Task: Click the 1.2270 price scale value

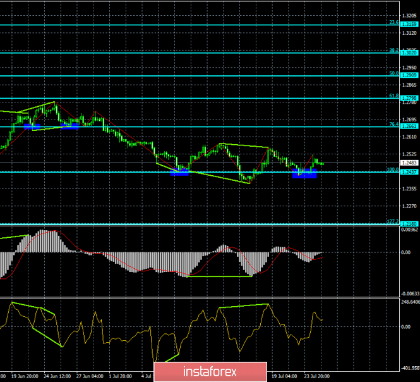Action: pos(409,206)
